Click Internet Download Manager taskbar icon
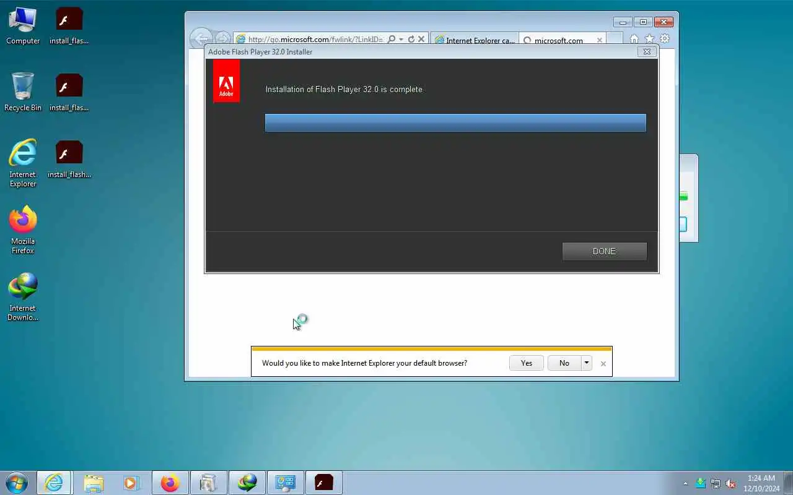The image size is (793, 495). (247, 483)
